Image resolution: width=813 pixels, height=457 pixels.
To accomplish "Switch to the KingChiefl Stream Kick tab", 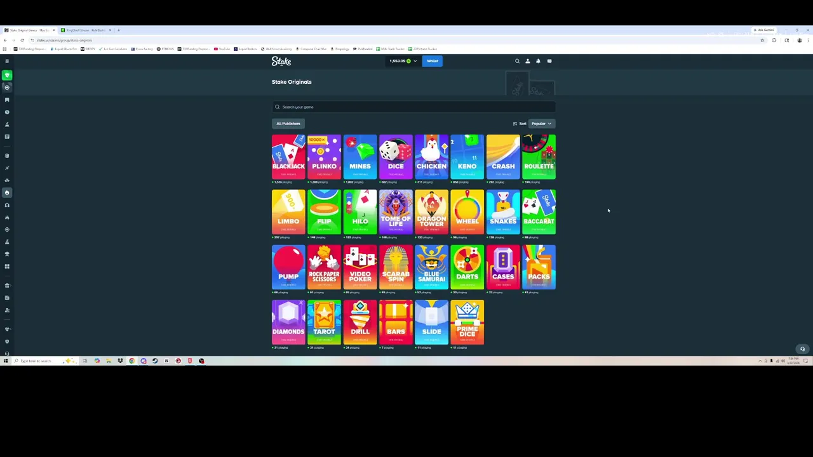I will pyautogui.click(x=86, y=30).
